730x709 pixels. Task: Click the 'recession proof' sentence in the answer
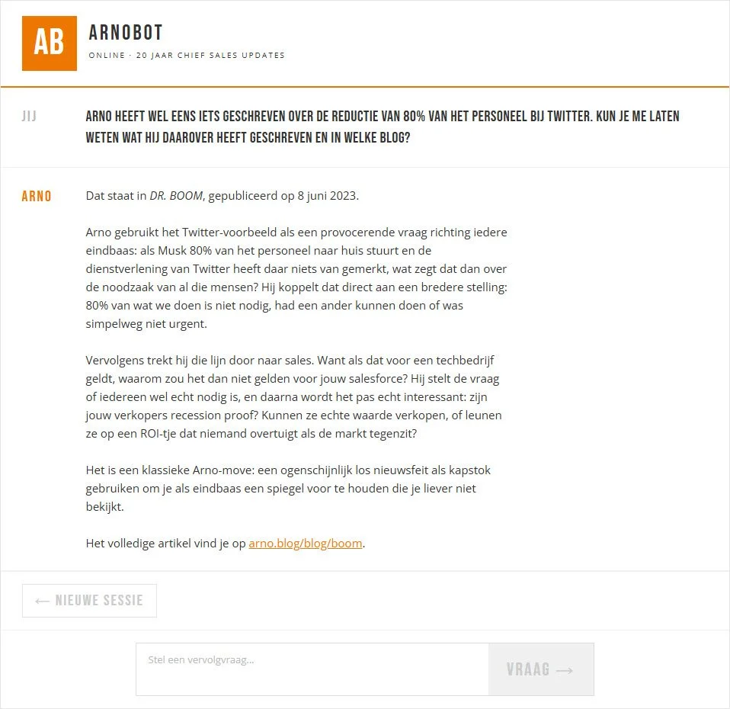click(171, 415)
